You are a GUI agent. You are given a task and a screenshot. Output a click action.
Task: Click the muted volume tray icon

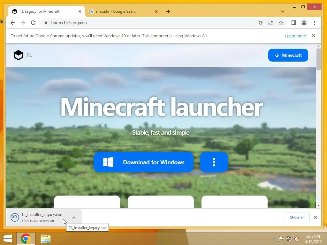pyautogui.click(x=297, y=239)
